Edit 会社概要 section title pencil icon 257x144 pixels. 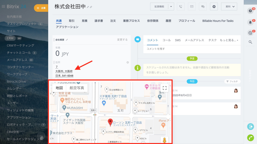point(67,40)
